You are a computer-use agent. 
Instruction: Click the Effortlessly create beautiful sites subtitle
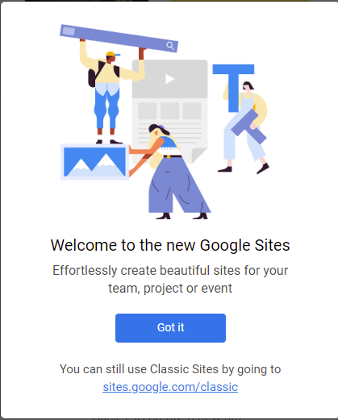[x=170, y=279]
